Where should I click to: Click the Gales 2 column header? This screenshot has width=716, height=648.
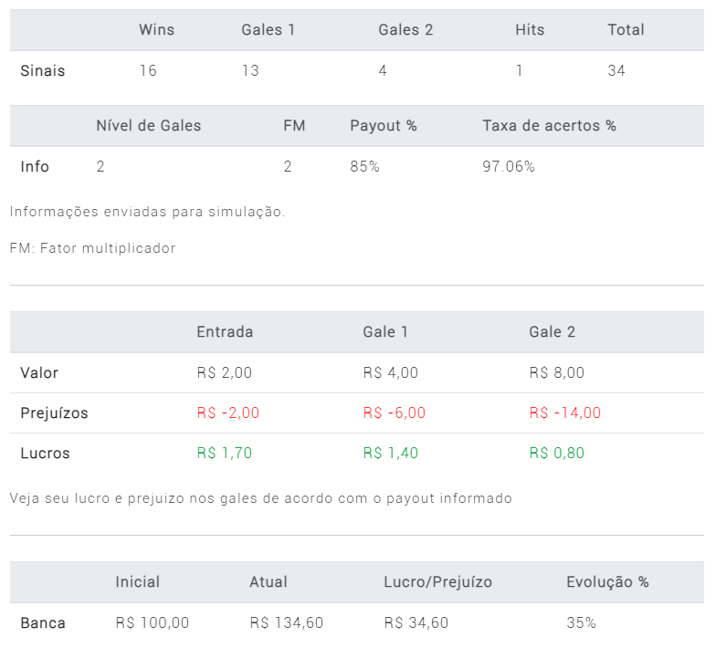pyautogui.click(x=405, y=29)
